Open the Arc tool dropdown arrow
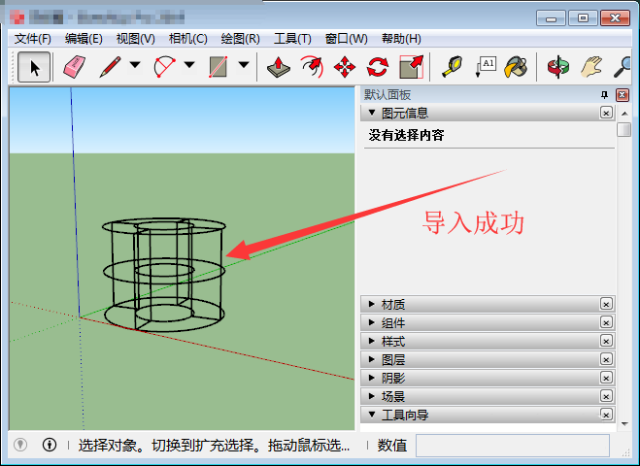The image size is (640, 466). click(189, 65)
